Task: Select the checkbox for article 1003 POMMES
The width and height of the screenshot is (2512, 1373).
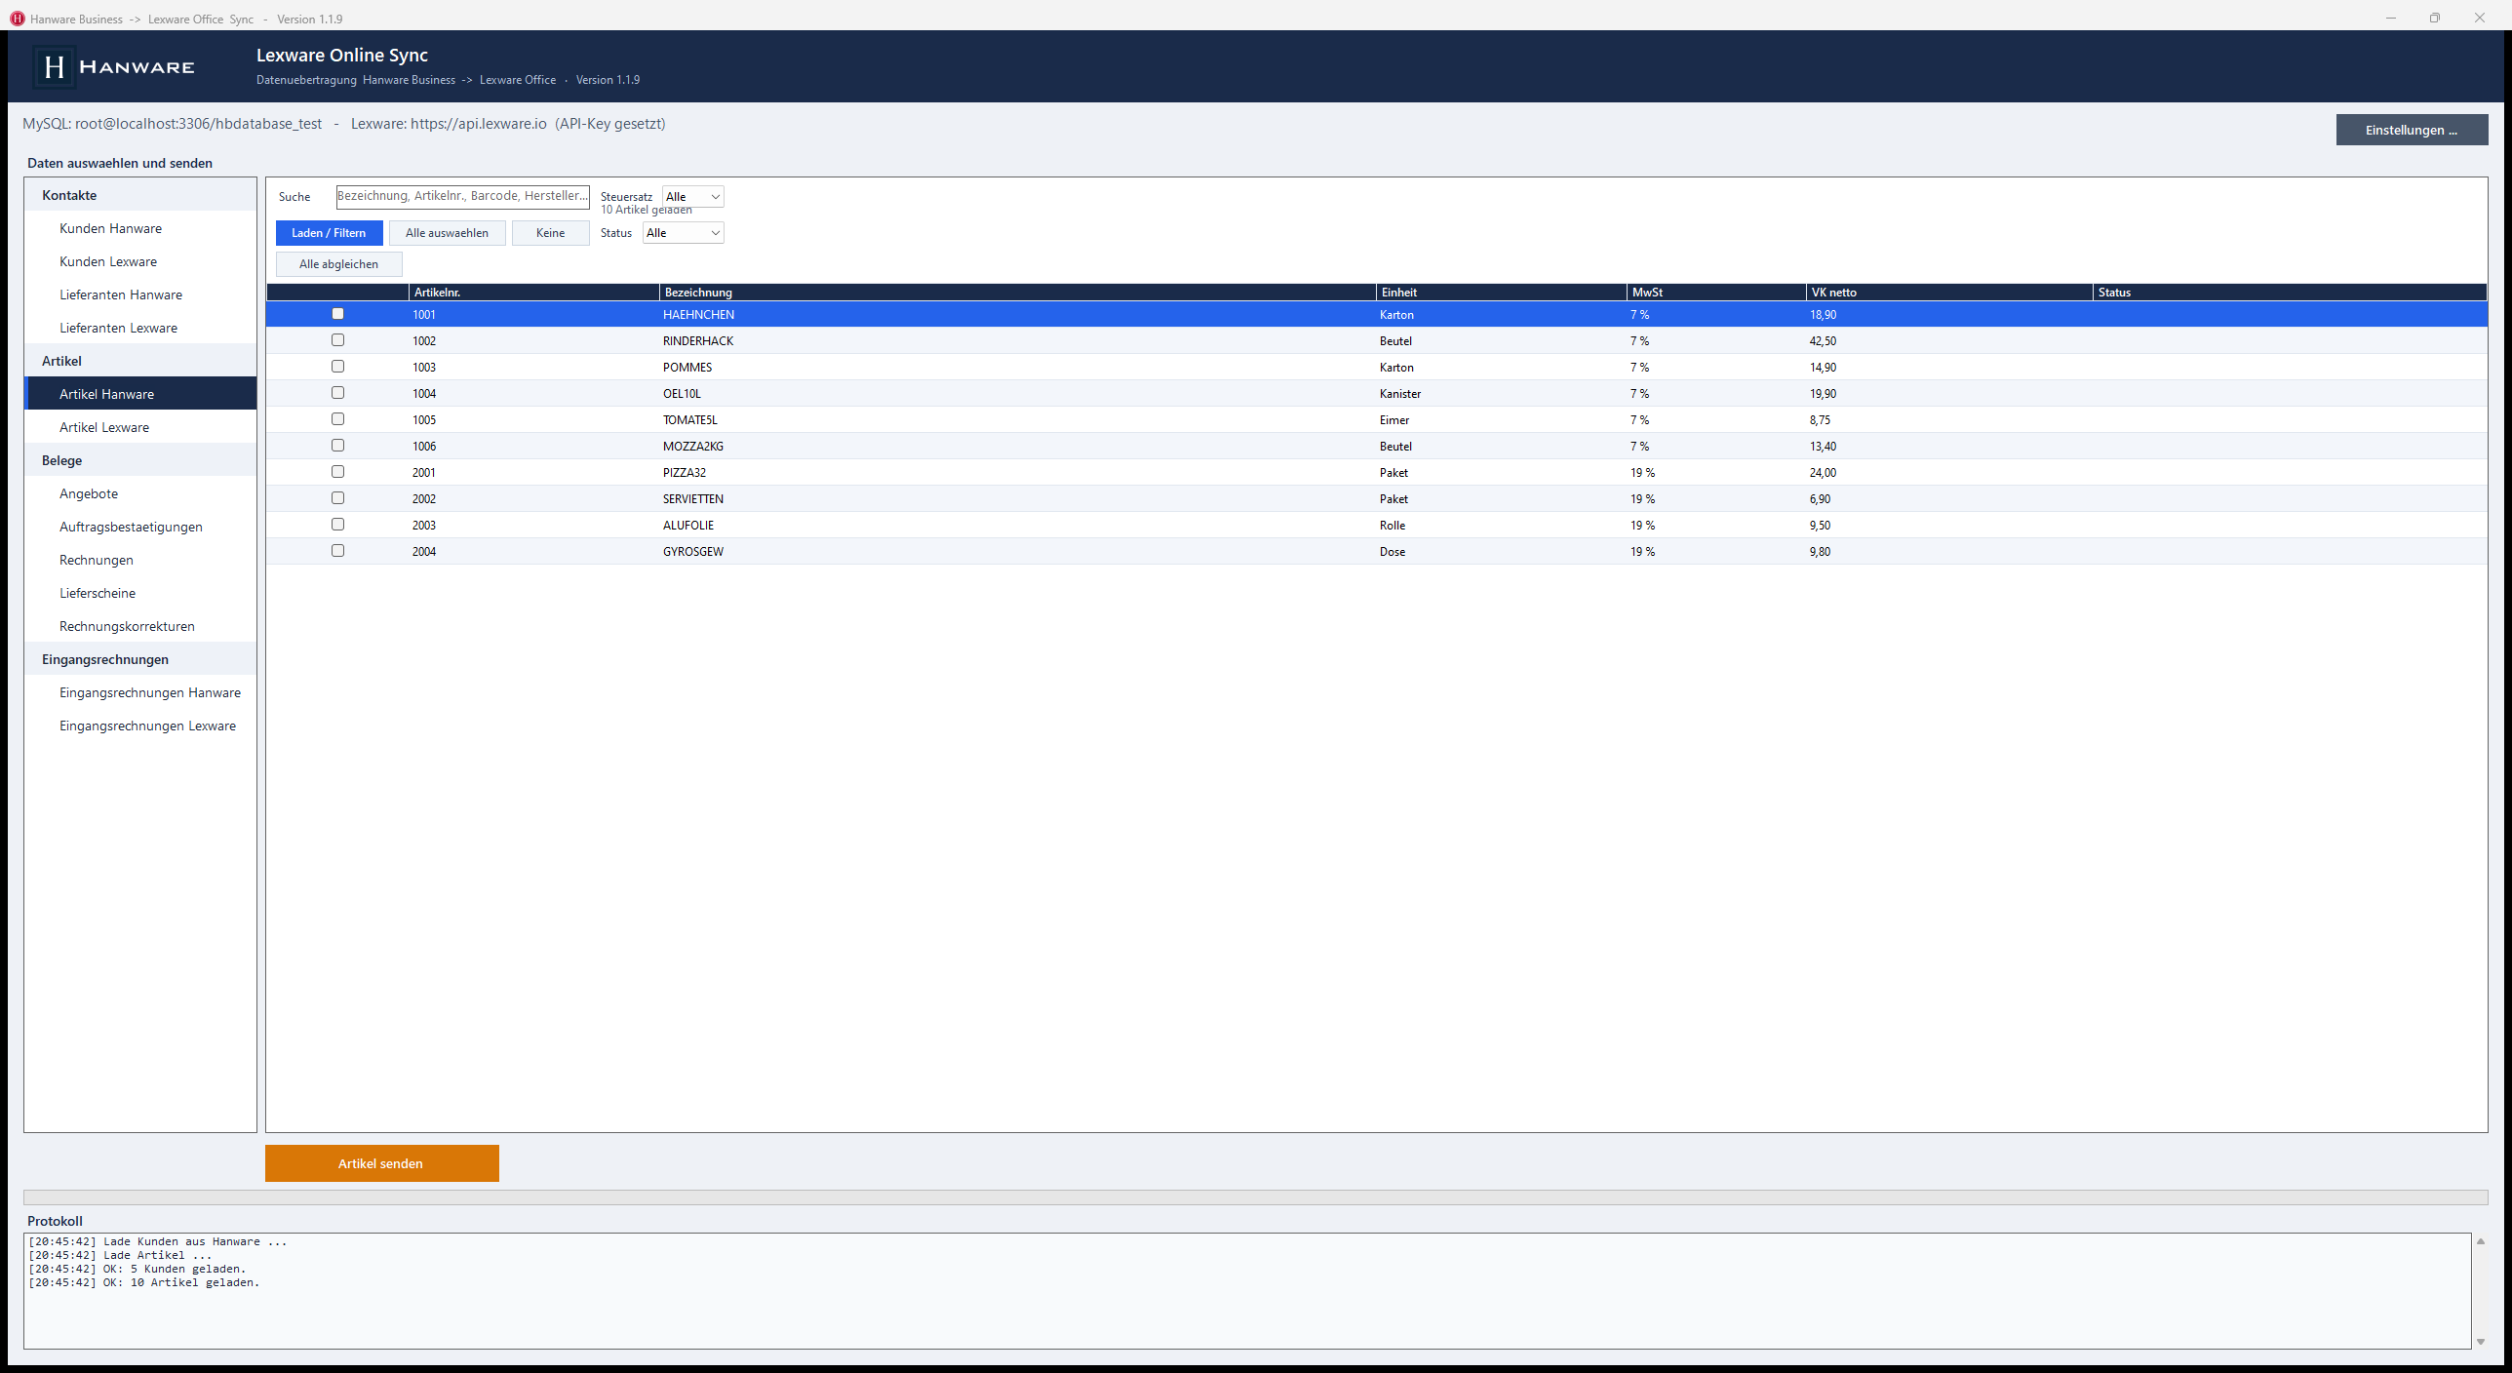Action: click(337, 367)
